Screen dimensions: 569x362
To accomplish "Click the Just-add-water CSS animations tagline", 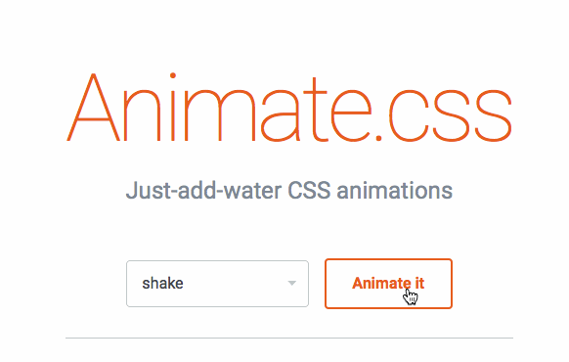I will 289,190.
